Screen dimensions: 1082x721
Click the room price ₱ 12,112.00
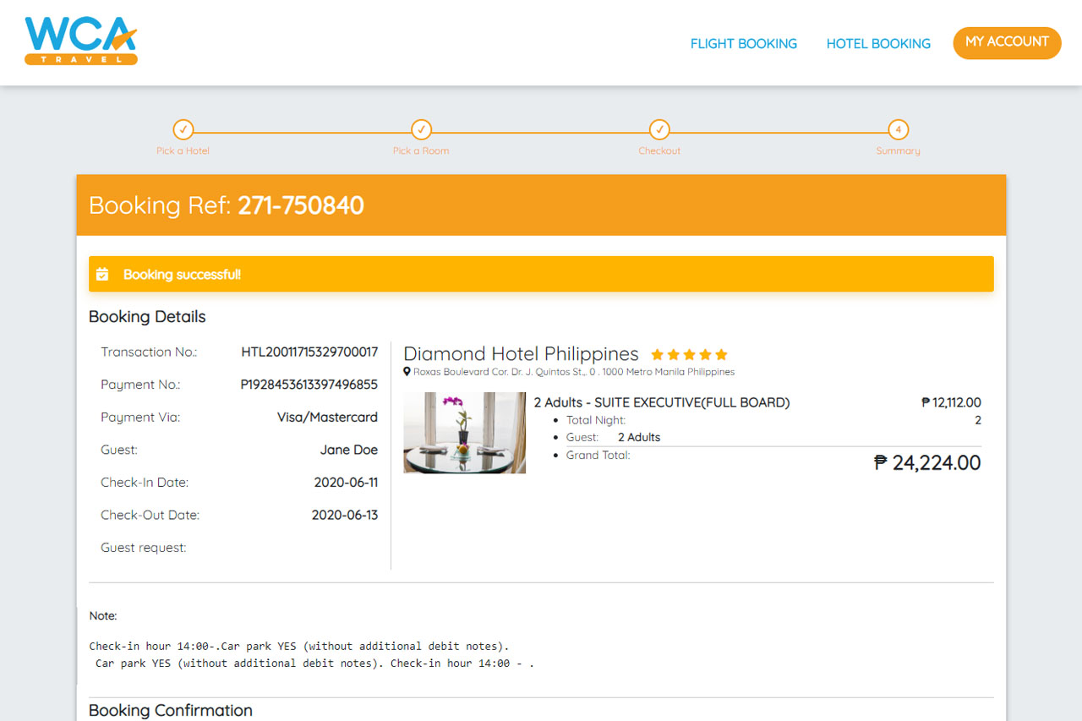tap(951, 403)
